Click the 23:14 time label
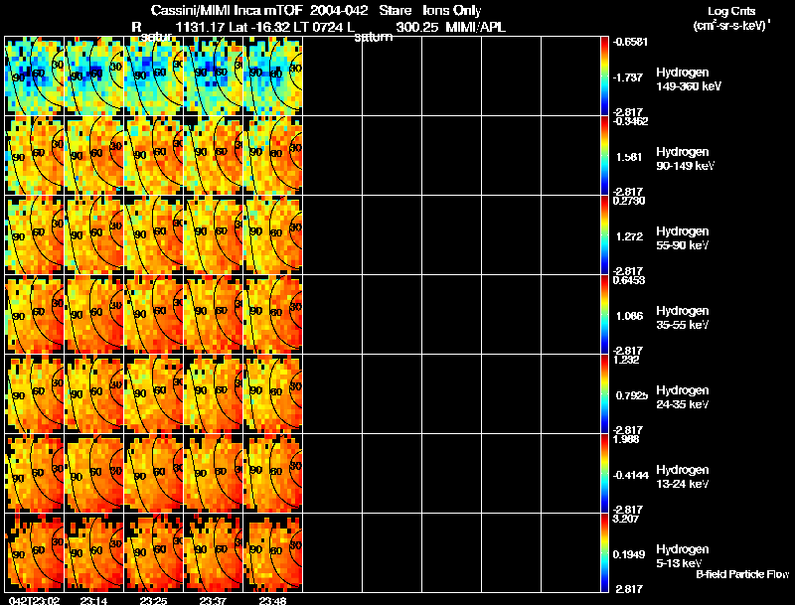The image size is (795, 605). tap(93, 600)
